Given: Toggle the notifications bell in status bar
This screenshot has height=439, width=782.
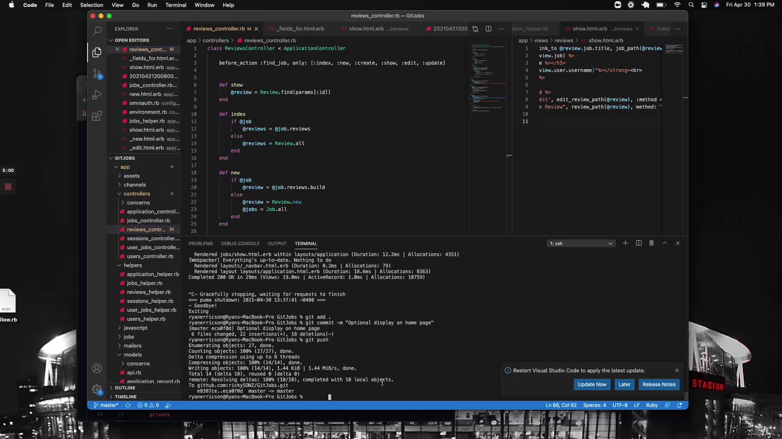Looking at the screenshot, I should (679, 405).
